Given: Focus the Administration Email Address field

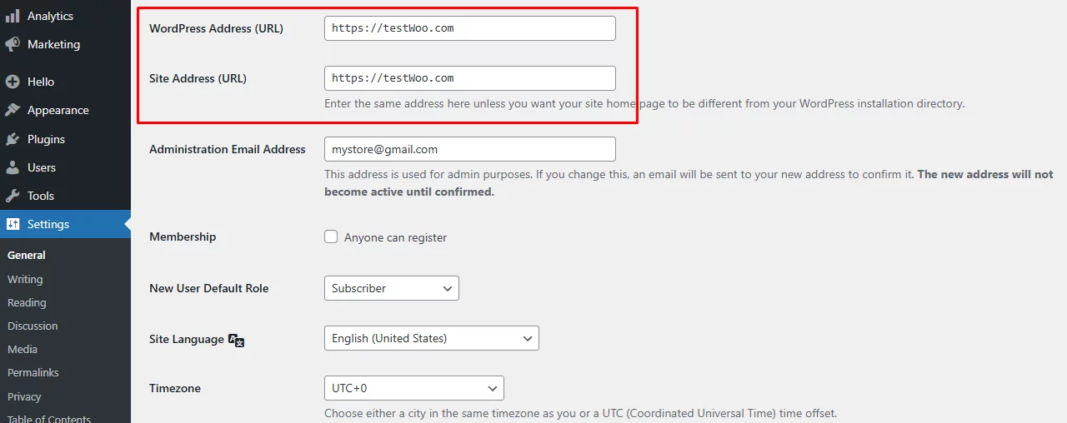Looking at the screenshot, I should [469, 149].
